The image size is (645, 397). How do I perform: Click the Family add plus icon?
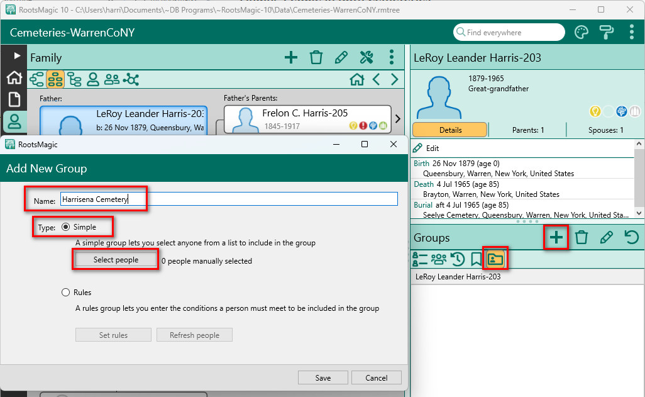[291, 57]
